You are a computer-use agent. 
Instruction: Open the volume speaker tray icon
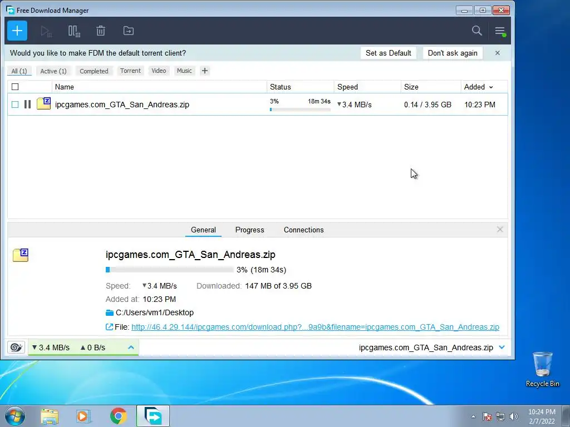point(514,416)
